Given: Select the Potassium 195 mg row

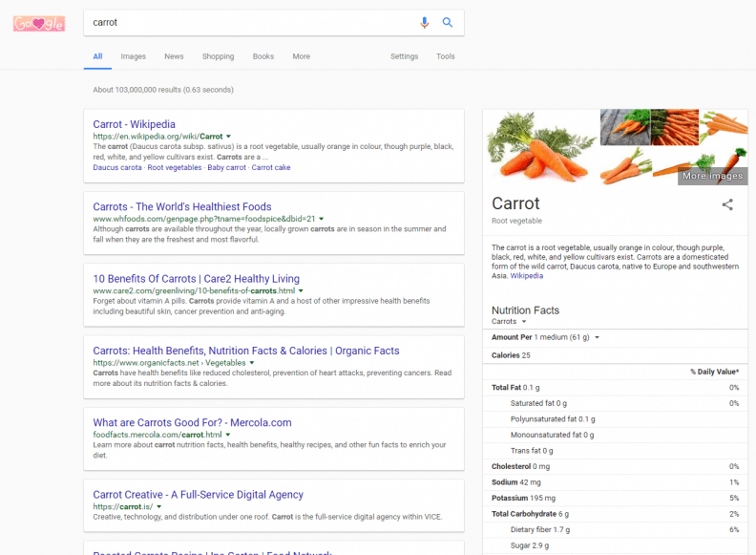Looking at the screenshot, I should click(x=616, y=498).
